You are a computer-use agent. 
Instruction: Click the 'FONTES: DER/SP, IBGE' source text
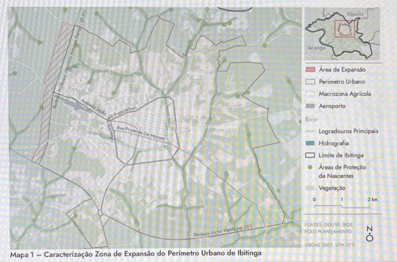329,225
